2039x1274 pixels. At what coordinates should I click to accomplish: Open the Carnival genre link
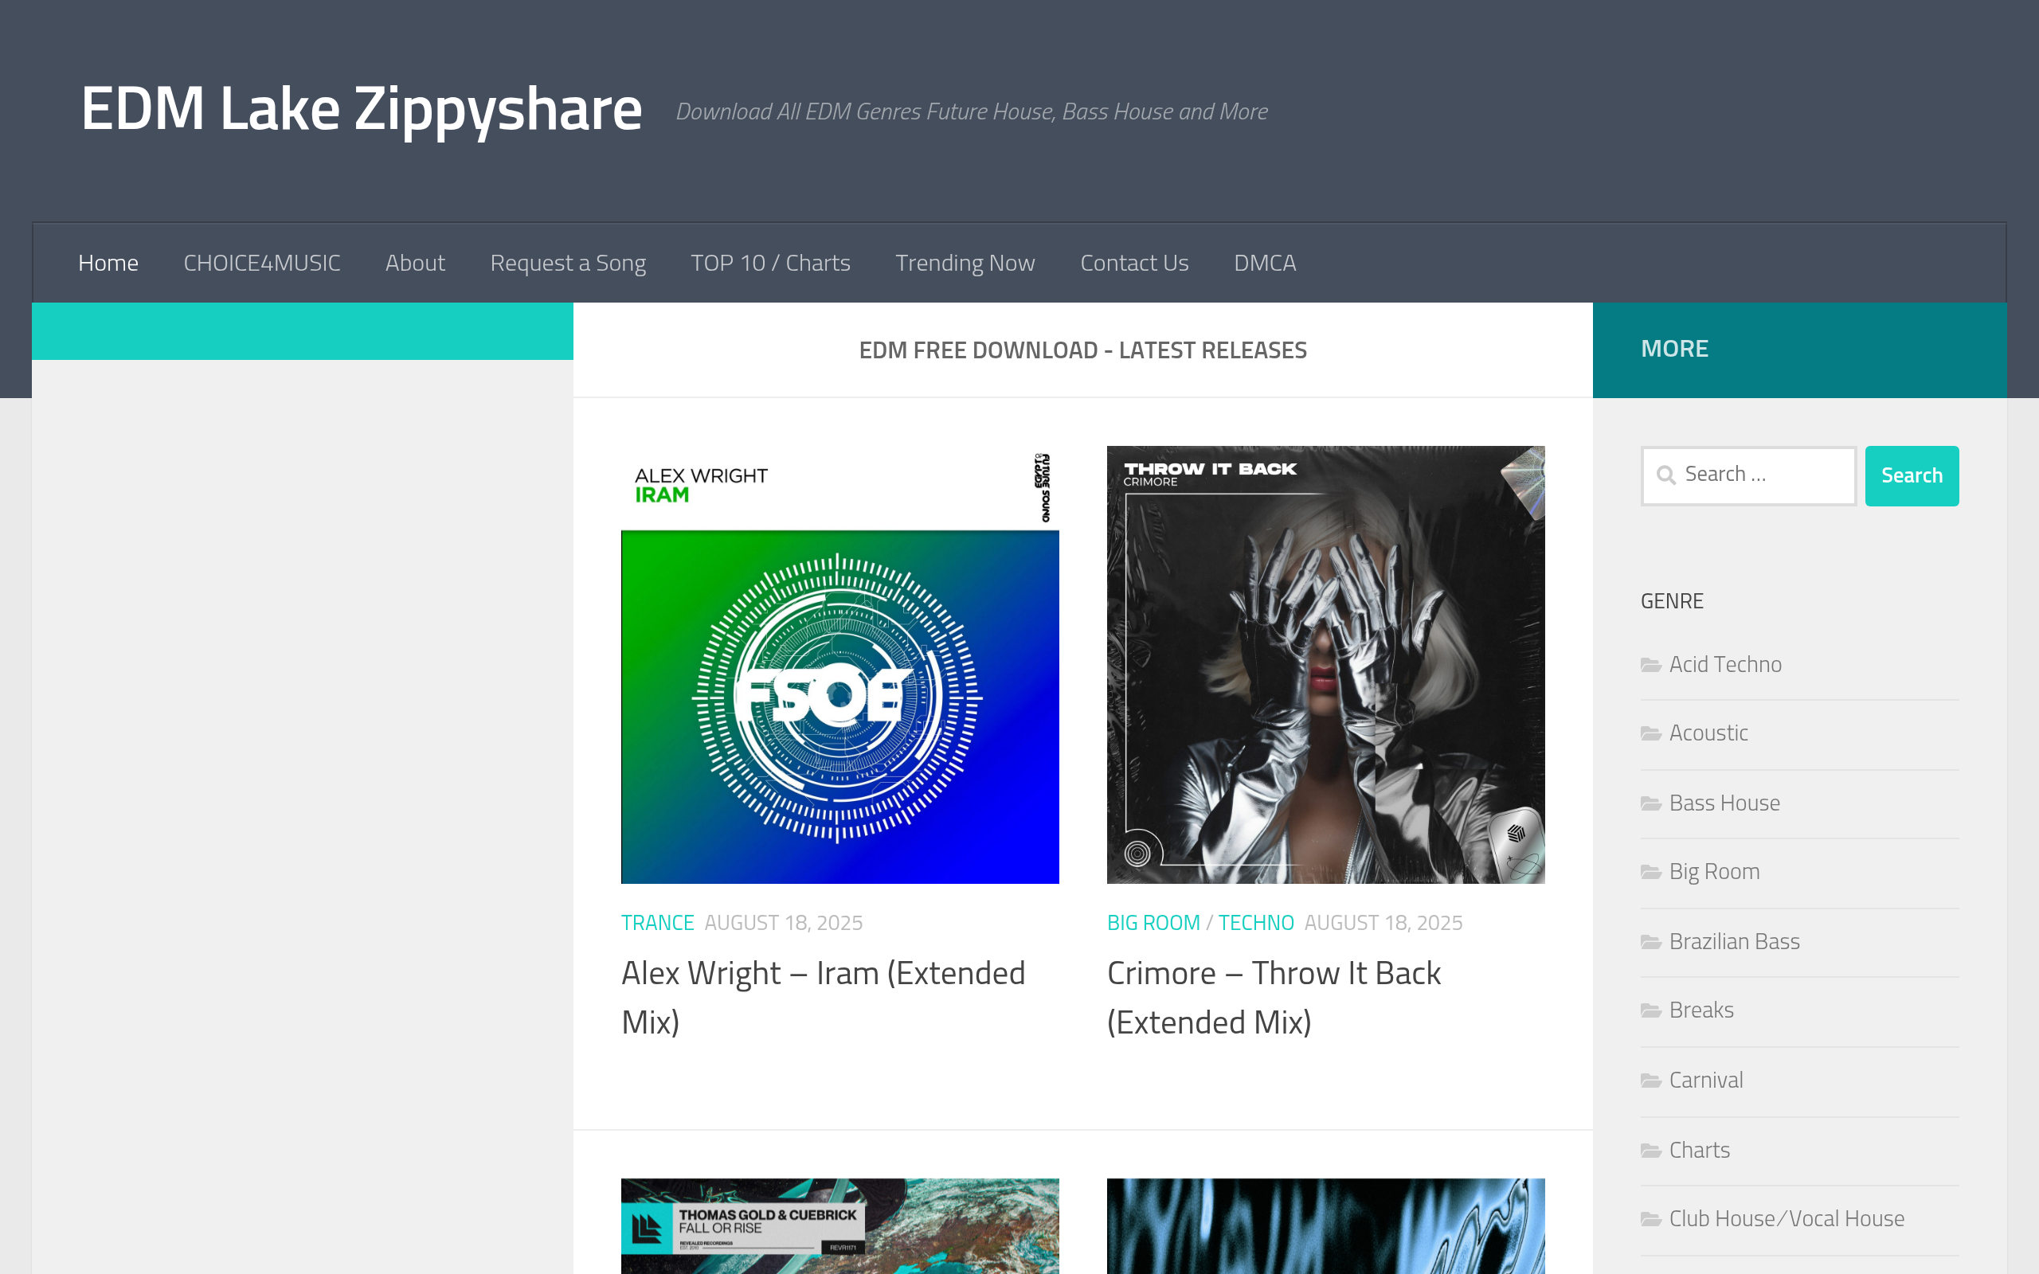pyautogui.click(x=1705, y=1080)
